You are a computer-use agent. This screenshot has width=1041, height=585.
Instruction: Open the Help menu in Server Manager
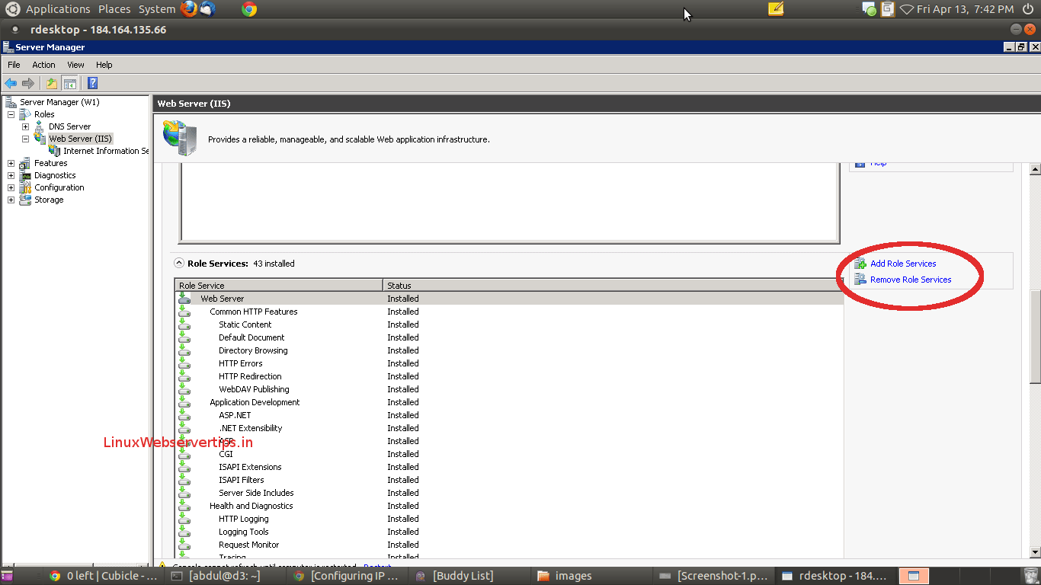tap(104, 65)
